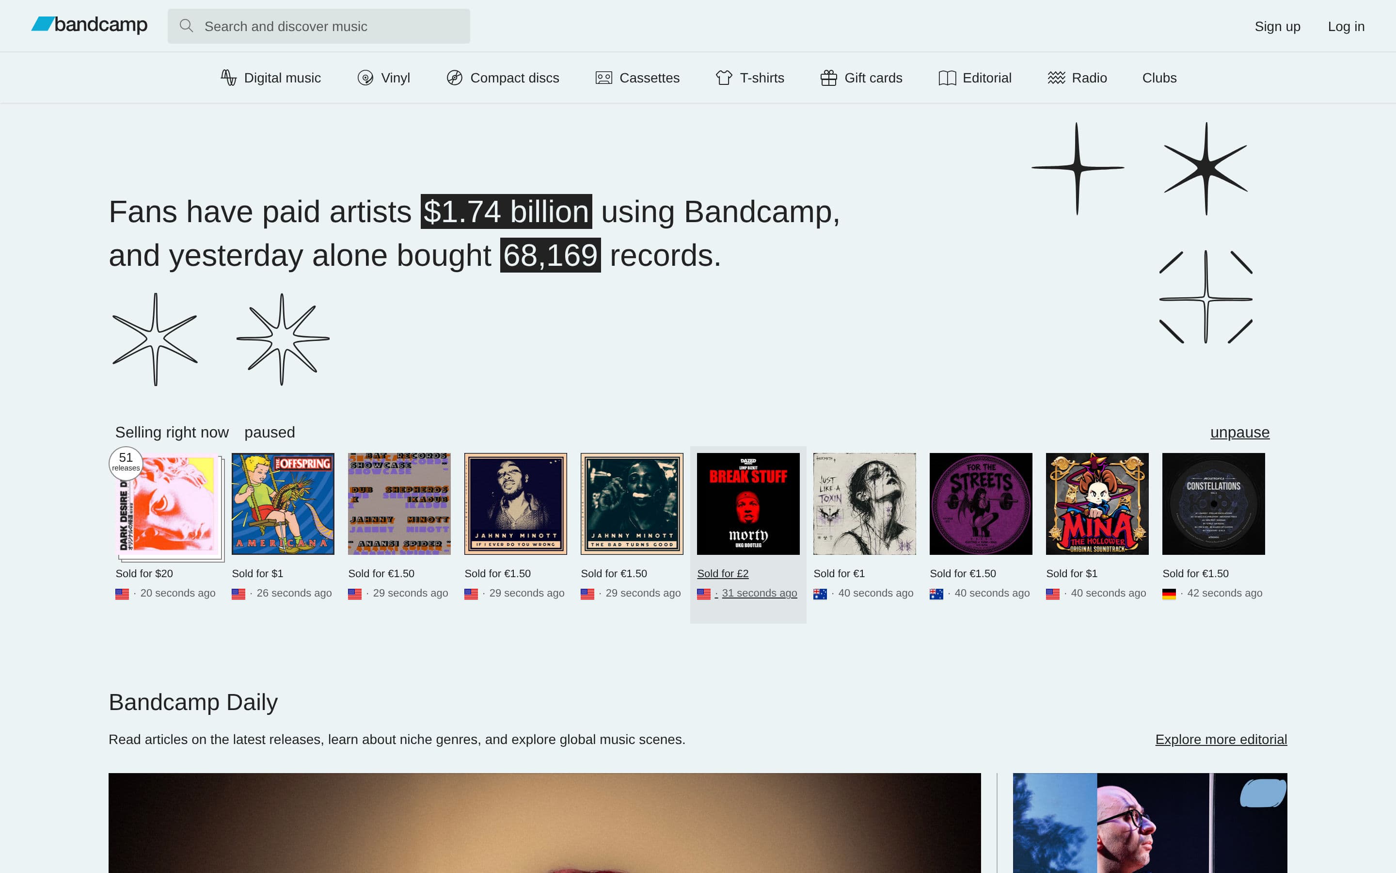
Task: Open Jahnny Minott 'The Bad Turns Good' cover
Action: [x=632, y=504]
